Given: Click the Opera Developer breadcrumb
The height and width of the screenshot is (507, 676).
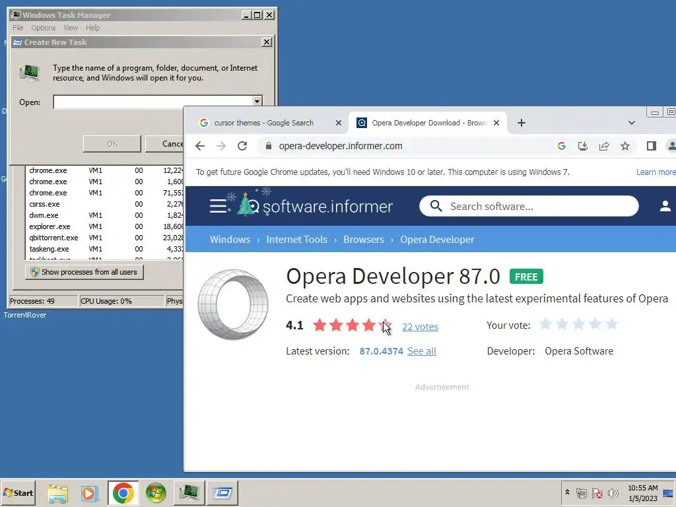Looking at the screenshot, I should [x=437, y=239].
